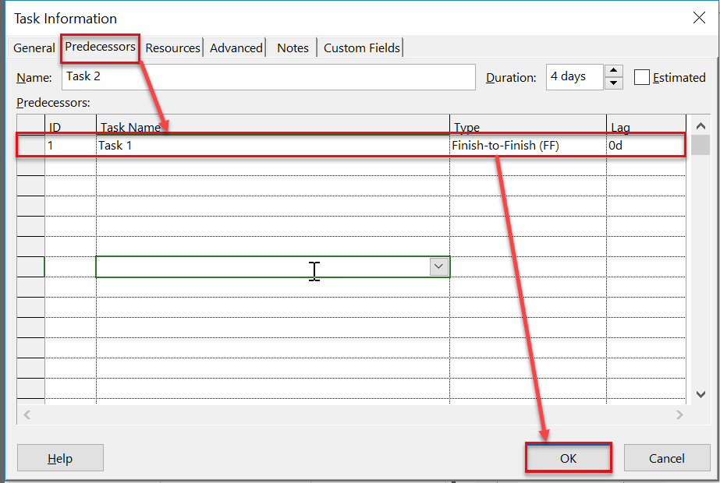Click the Name field containing Task 2
This screenshot has width=720, height=483.
tap(268, 77)
